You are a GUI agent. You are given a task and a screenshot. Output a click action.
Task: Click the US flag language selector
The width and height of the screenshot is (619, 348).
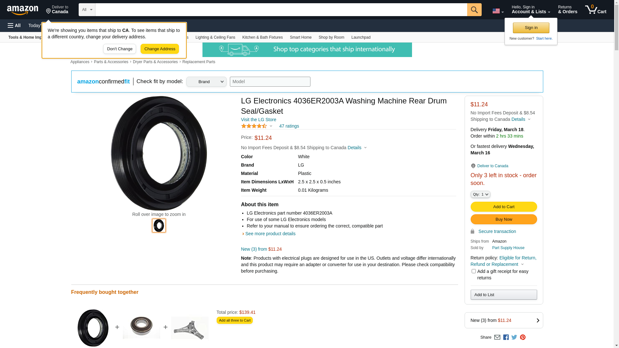tap(498, 11)
